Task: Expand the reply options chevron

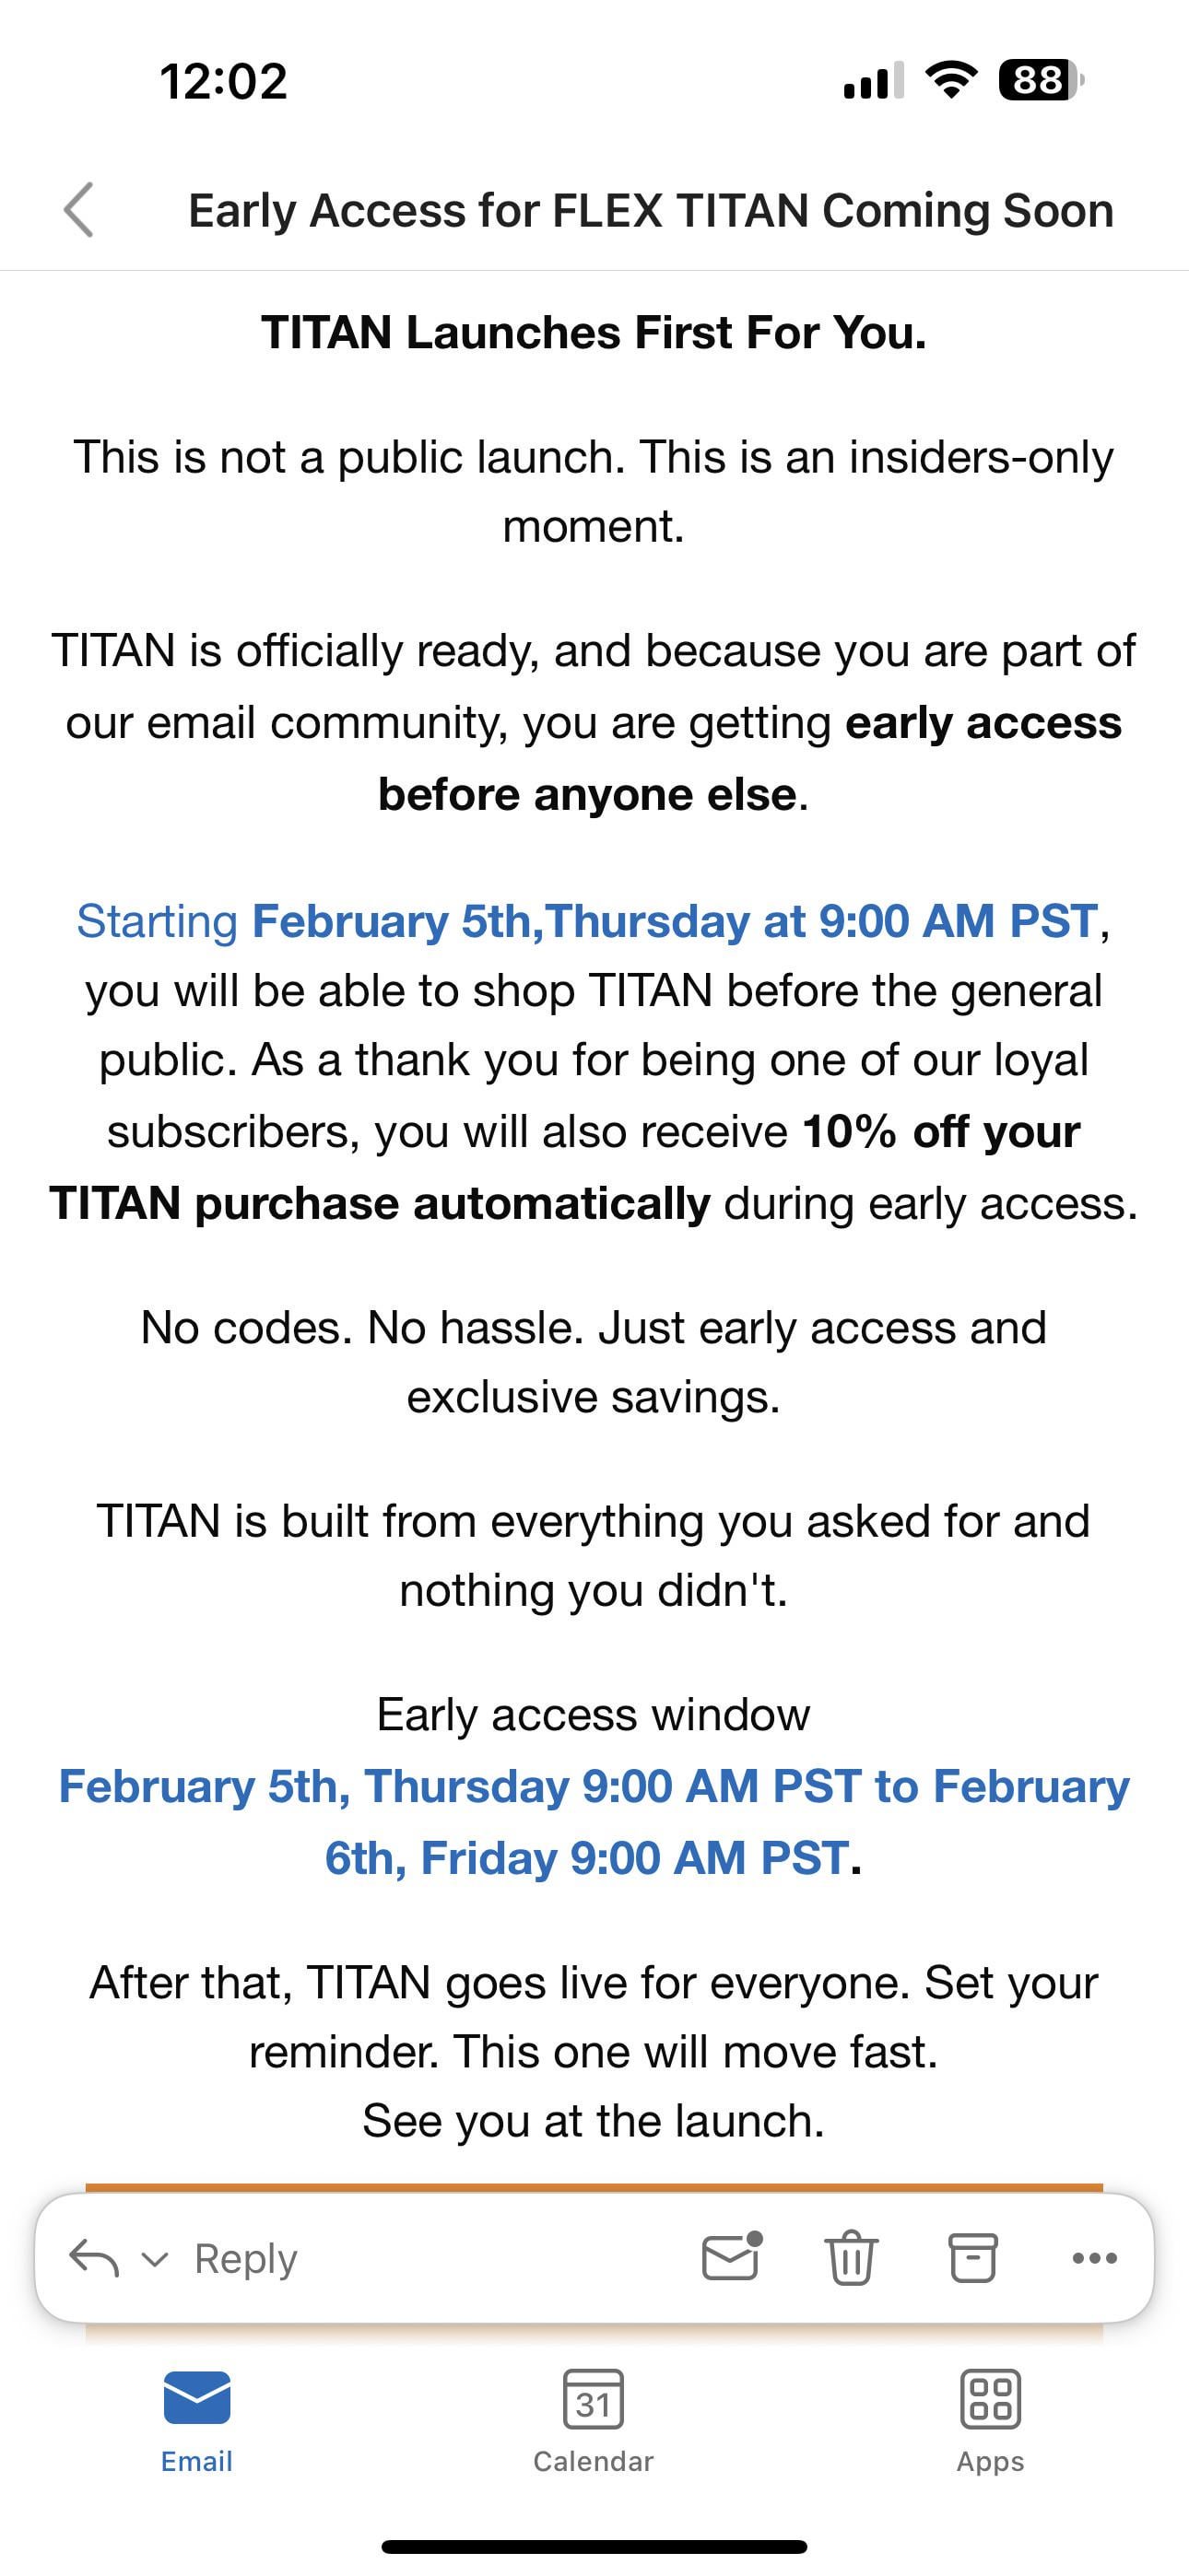Action: click(x=154, y=2259)
